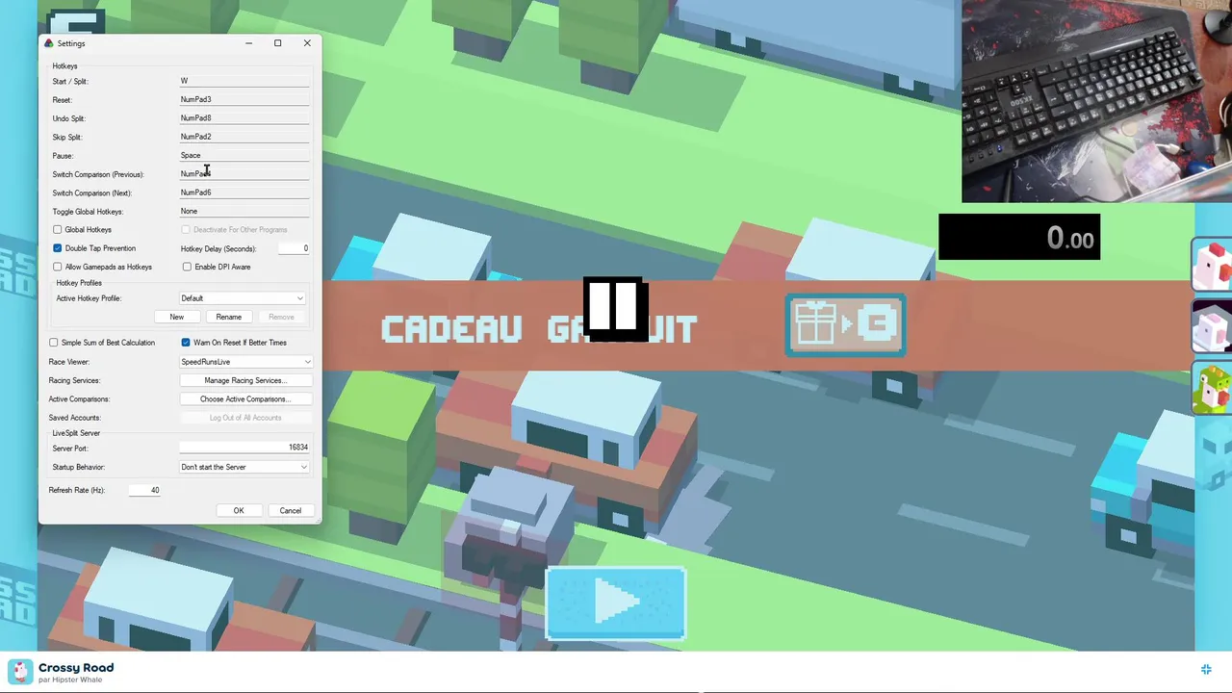Click Choose Active Comparisons button
Viewport: 1232px width, 693px height.
point(245,398)
